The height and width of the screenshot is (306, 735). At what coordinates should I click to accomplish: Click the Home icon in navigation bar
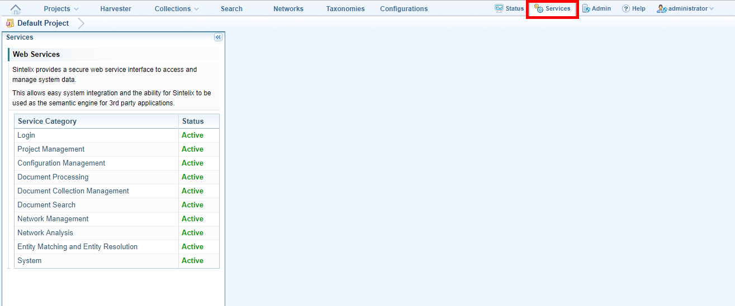pos(16,9)
